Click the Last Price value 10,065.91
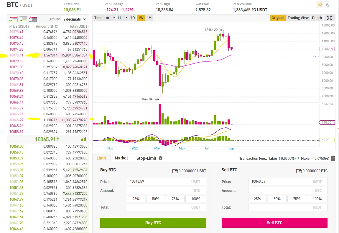 tap(72, 10)
